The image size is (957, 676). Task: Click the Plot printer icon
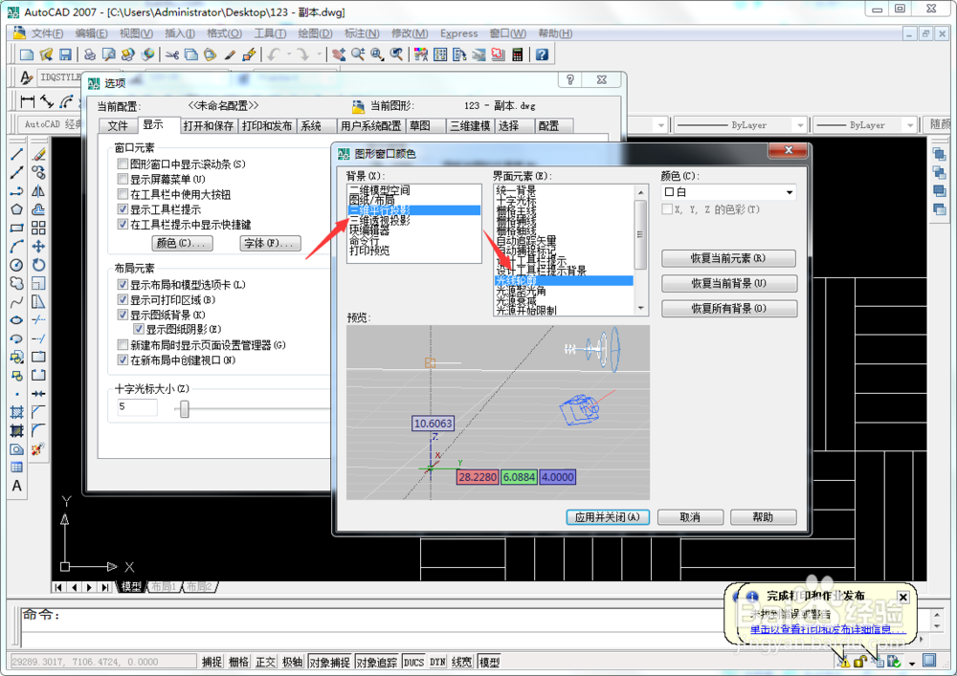tap(90, 55)
